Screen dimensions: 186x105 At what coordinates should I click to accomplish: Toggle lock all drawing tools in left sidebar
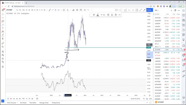(3, 59)
